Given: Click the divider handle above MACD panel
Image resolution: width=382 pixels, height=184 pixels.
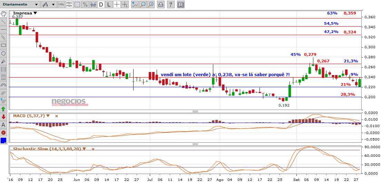Looking at the screenshot, I should tap(195, 111).
